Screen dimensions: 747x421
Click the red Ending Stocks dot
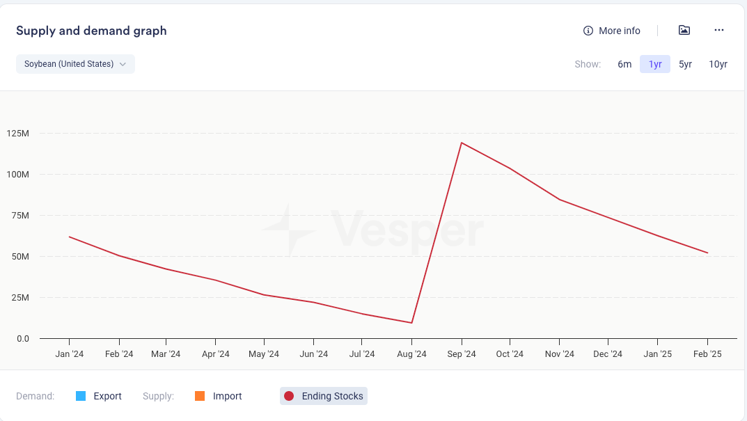point(289,396)
